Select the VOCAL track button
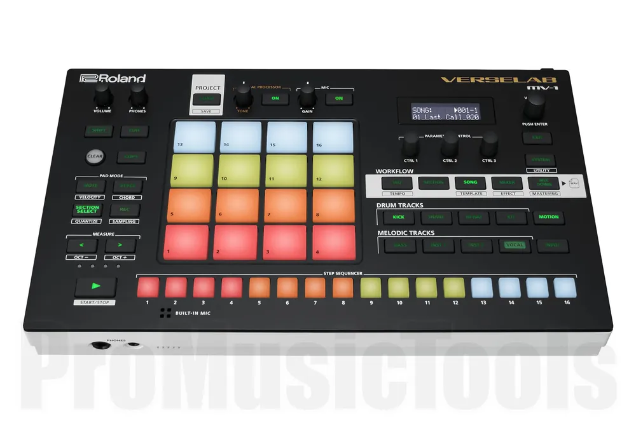This screenshot has width=636, height=423. pyautogui.click(x=515, y=246)
